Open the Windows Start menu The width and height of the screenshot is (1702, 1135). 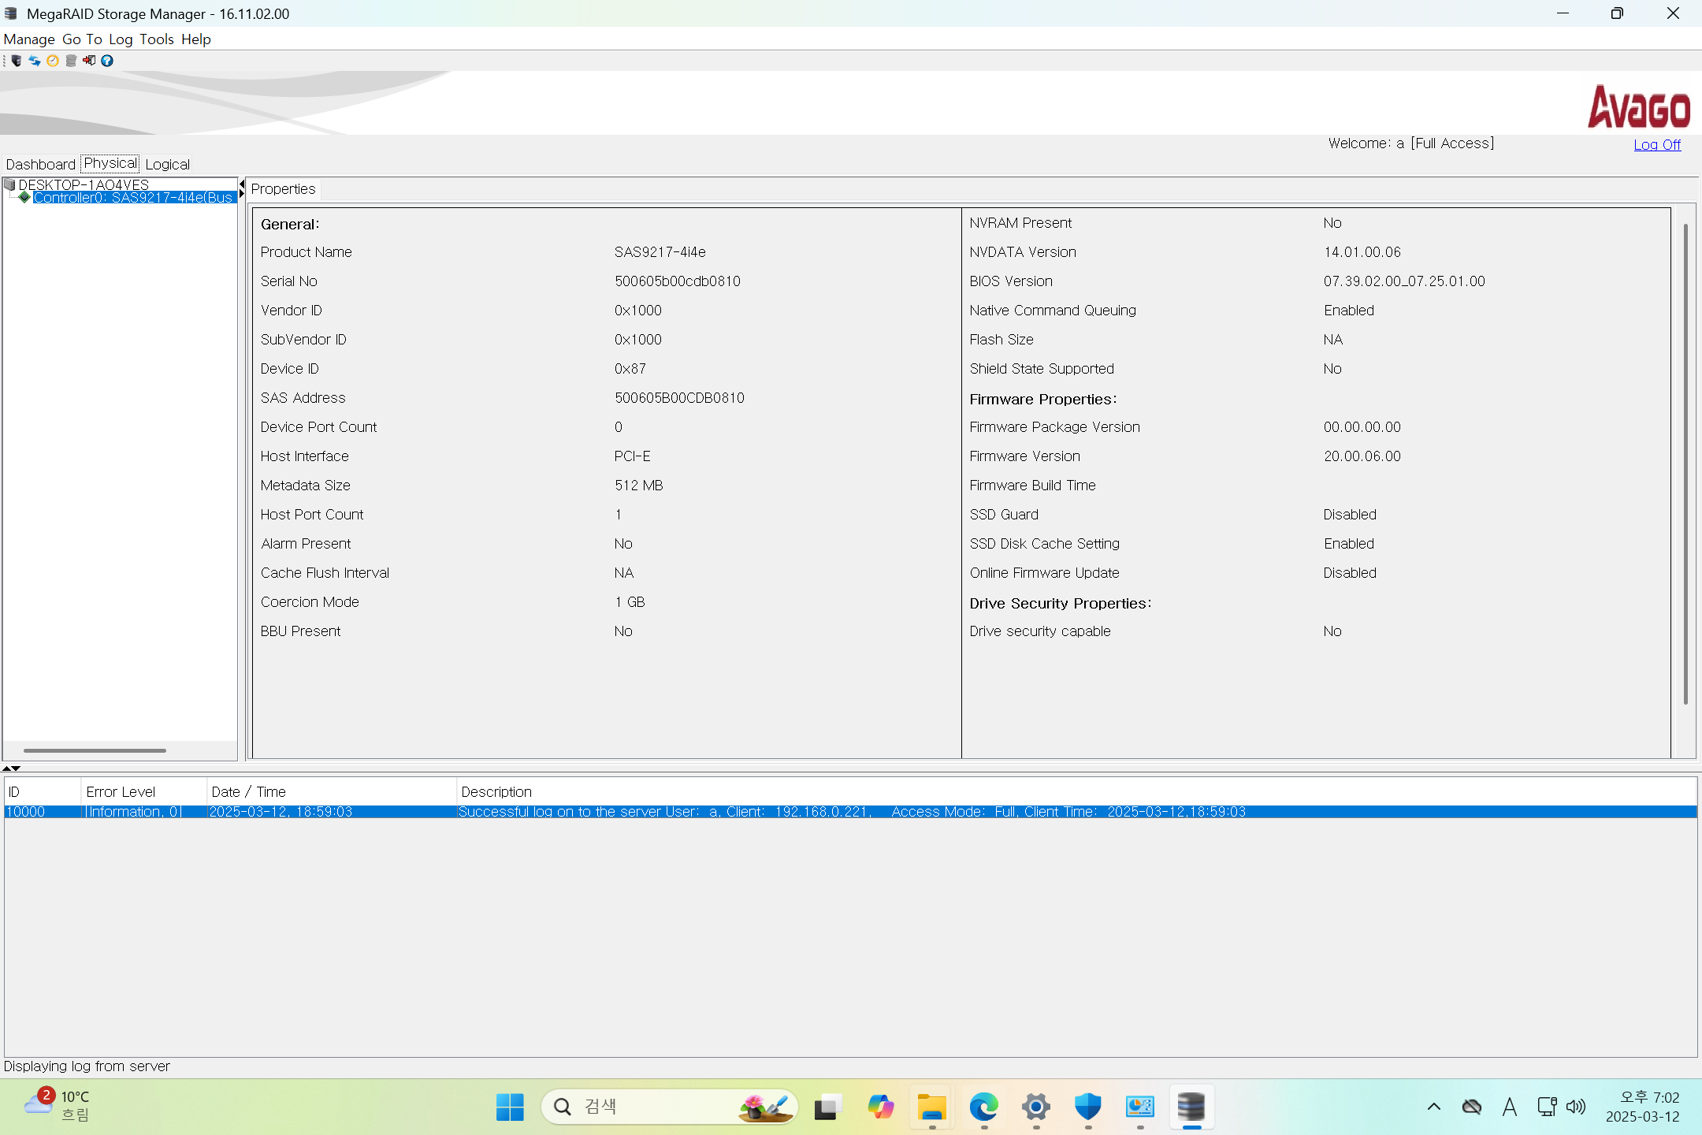point(510,1107)
